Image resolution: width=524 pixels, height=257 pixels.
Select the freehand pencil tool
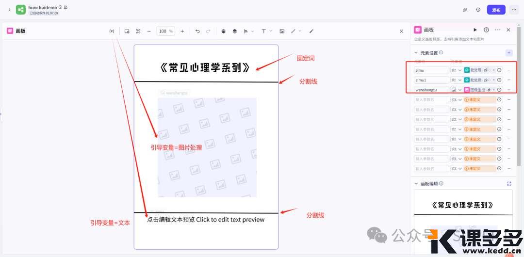pos(311,31)
